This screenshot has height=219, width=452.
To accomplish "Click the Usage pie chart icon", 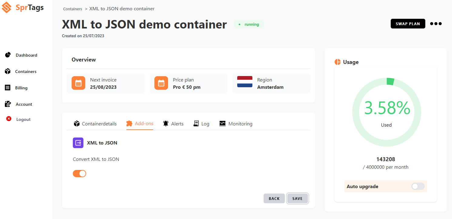I will (x=337, y=62).
